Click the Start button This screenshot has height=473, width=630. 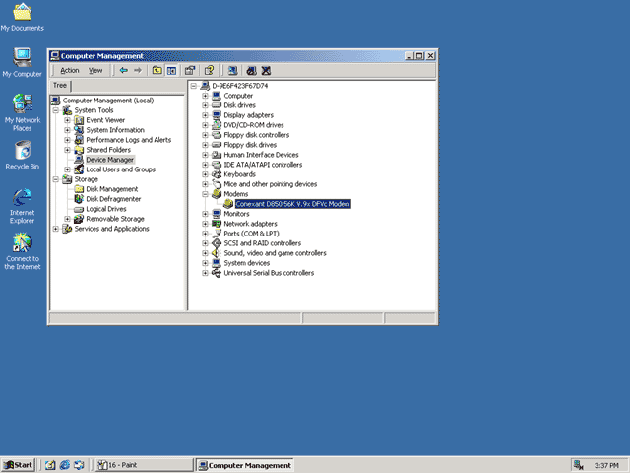pos(18,465)
